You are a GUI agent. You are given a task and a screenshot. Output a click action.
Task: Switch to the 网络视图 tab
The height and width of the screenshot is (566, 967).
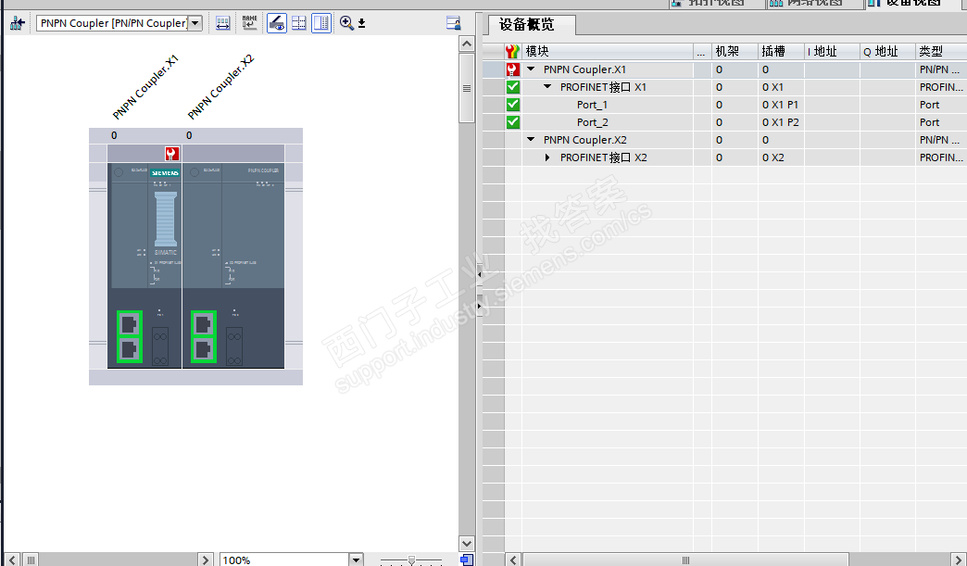coord(814,3)
